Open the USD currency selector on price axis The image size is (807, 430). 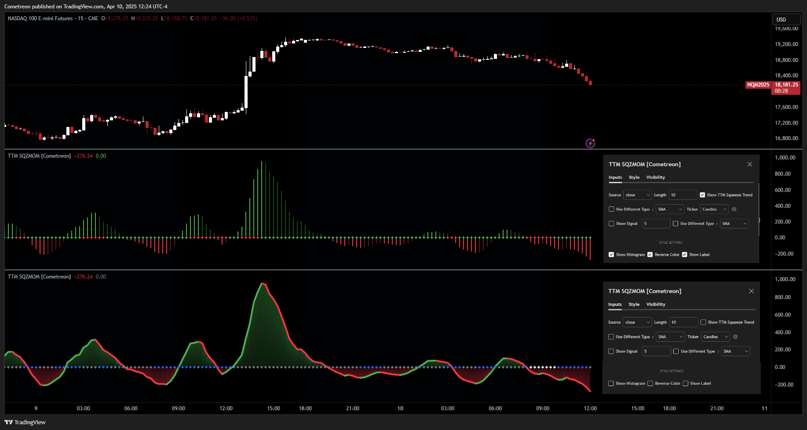[786, 19]
